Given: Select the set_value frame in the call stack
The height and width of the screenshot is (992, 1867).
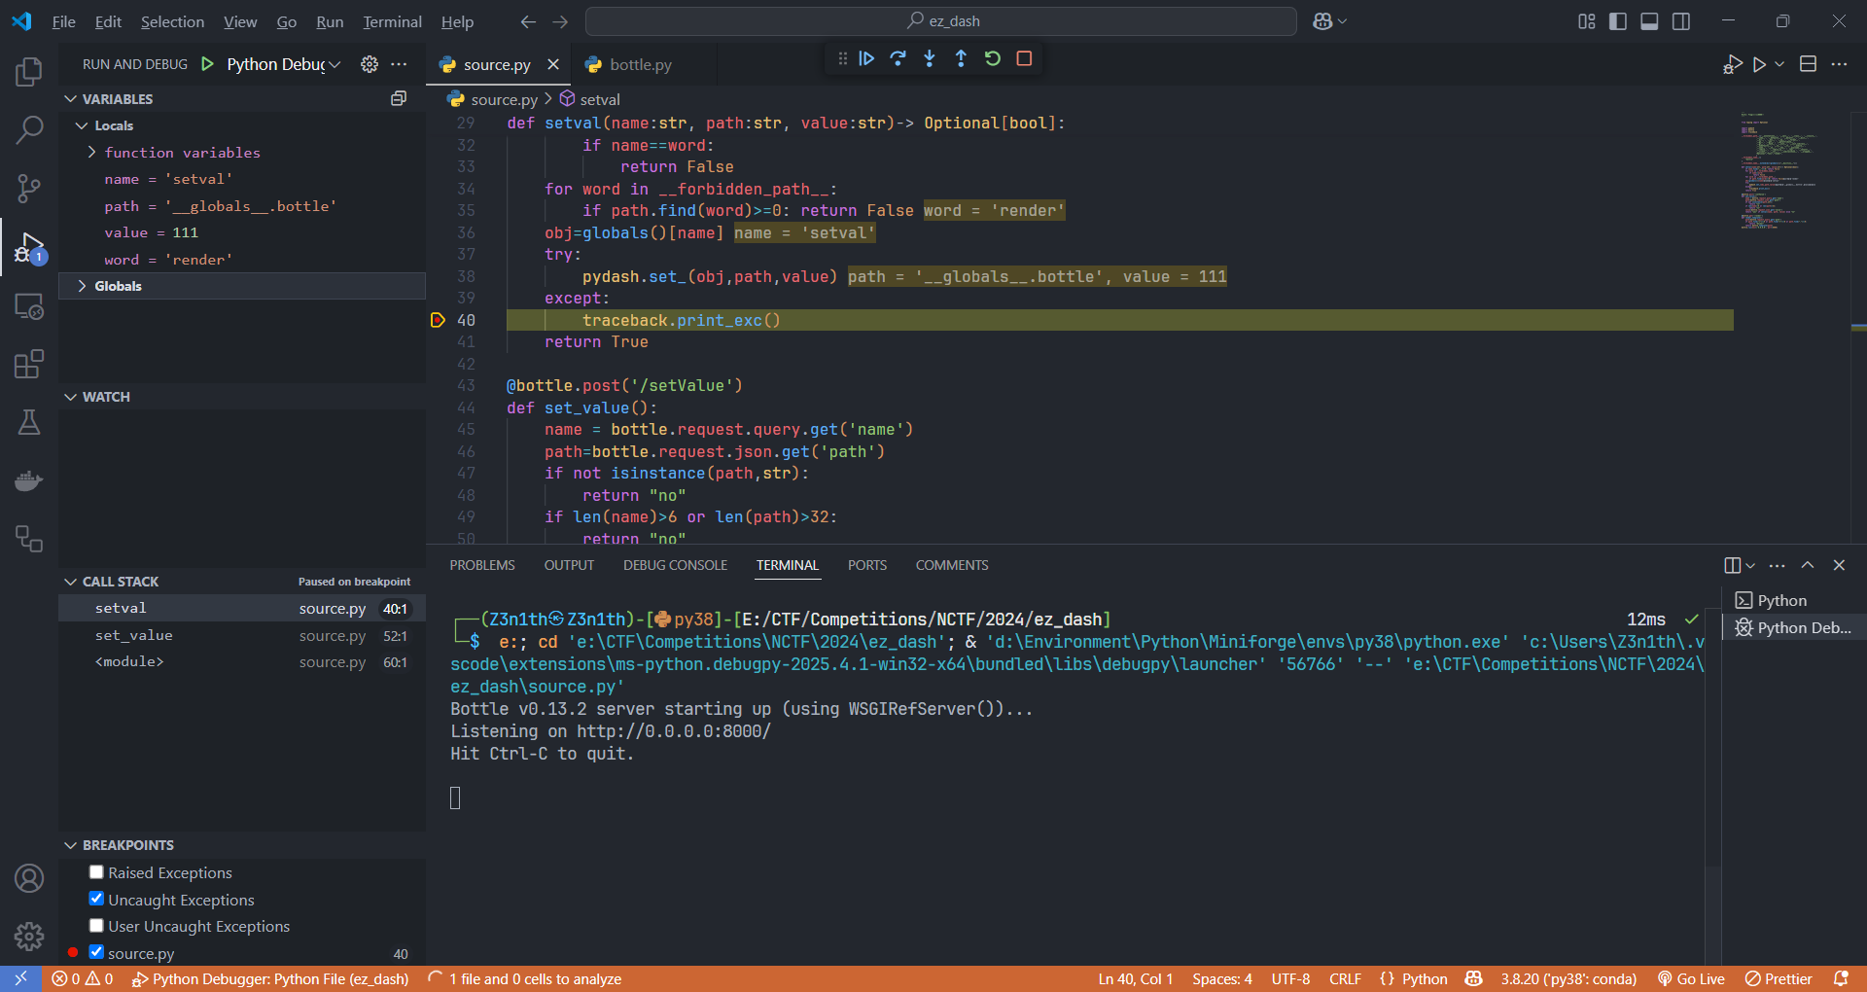Looking at the screenshot, I should (x=134, y=635).
